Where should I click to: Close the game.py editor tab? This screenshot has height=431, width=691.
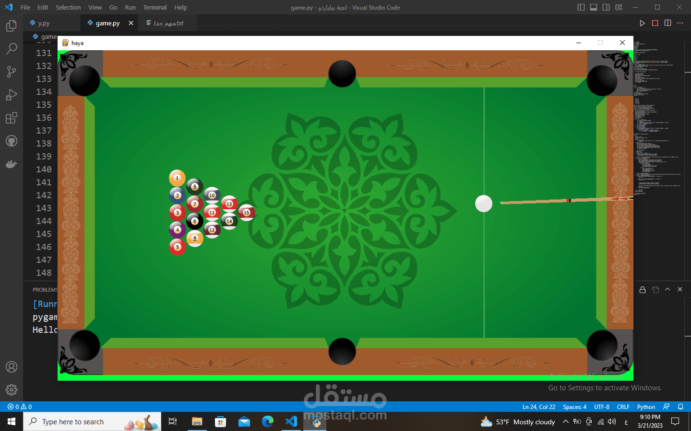(x=131, y=23)
